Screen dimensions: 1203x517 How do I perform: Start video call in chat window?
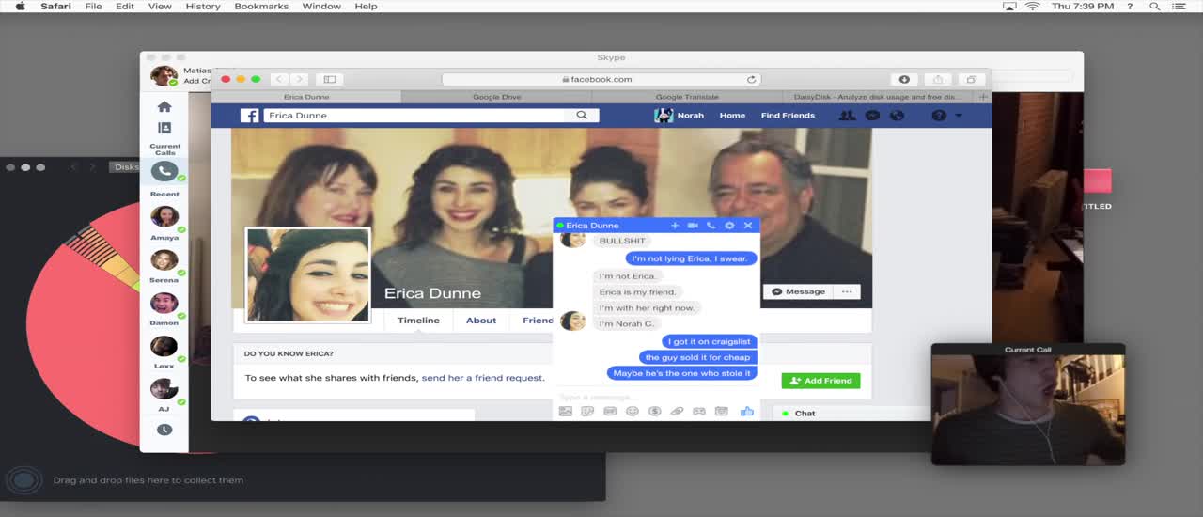[x=693, y=226]
